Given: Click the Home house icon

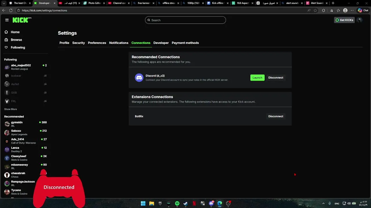Looking at the screenshot, I should pos(6,32).
